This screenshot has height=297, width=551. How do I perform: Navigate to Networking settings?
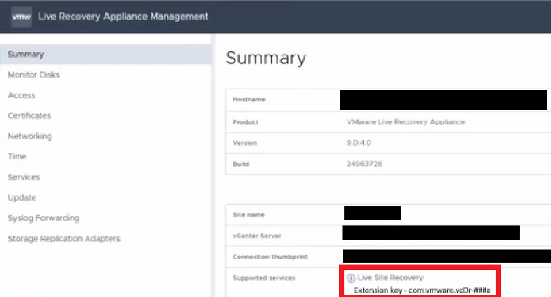[x=30, y=136]
